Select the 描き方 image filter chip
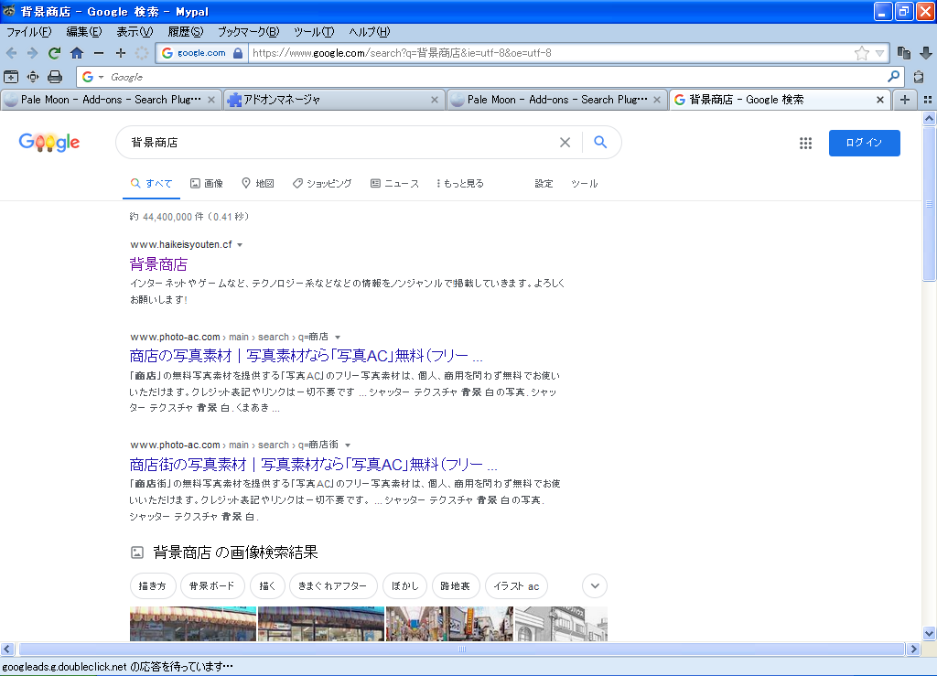The width and height of the screenshot is (937, 676). point(153,585)
